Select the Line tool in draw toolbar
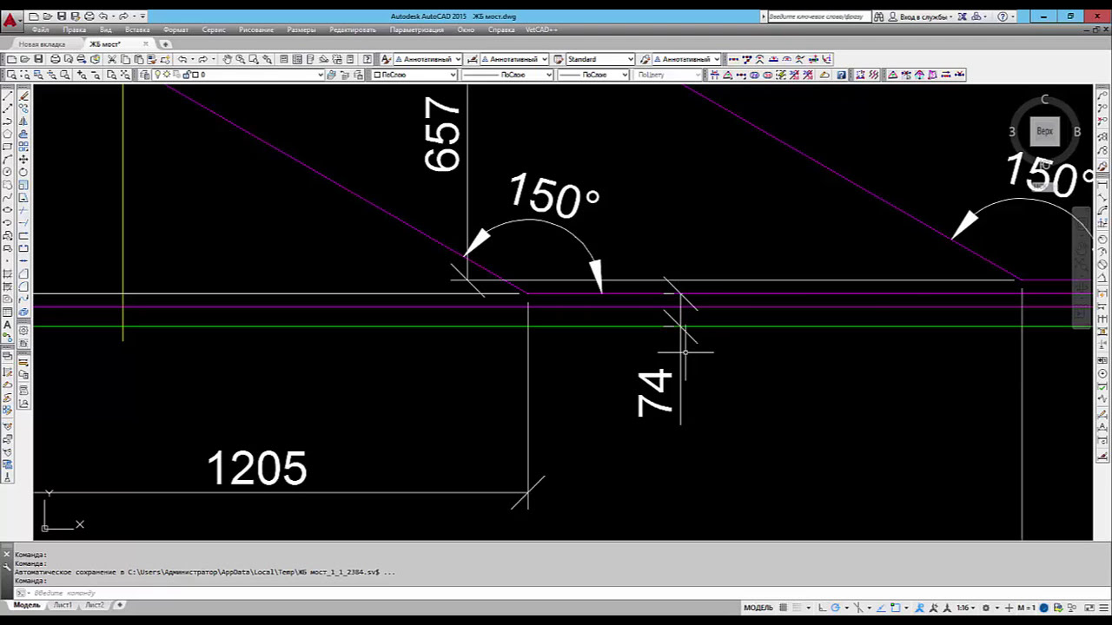Viewport: 1112px width, 625px height. (8, 95)
